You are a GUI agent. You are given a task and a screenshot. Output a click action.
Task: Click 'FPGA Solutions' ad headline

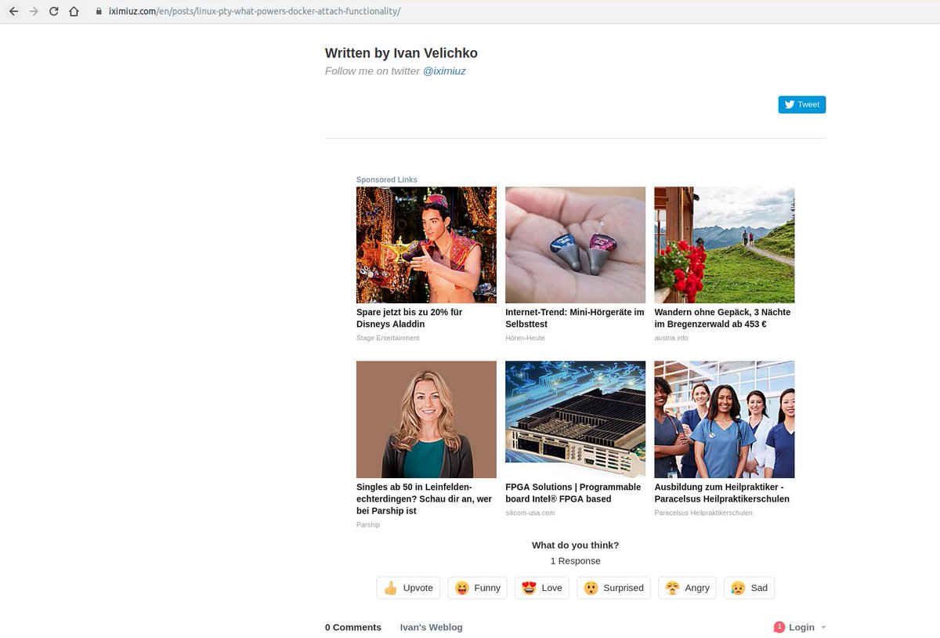(573, 493)
